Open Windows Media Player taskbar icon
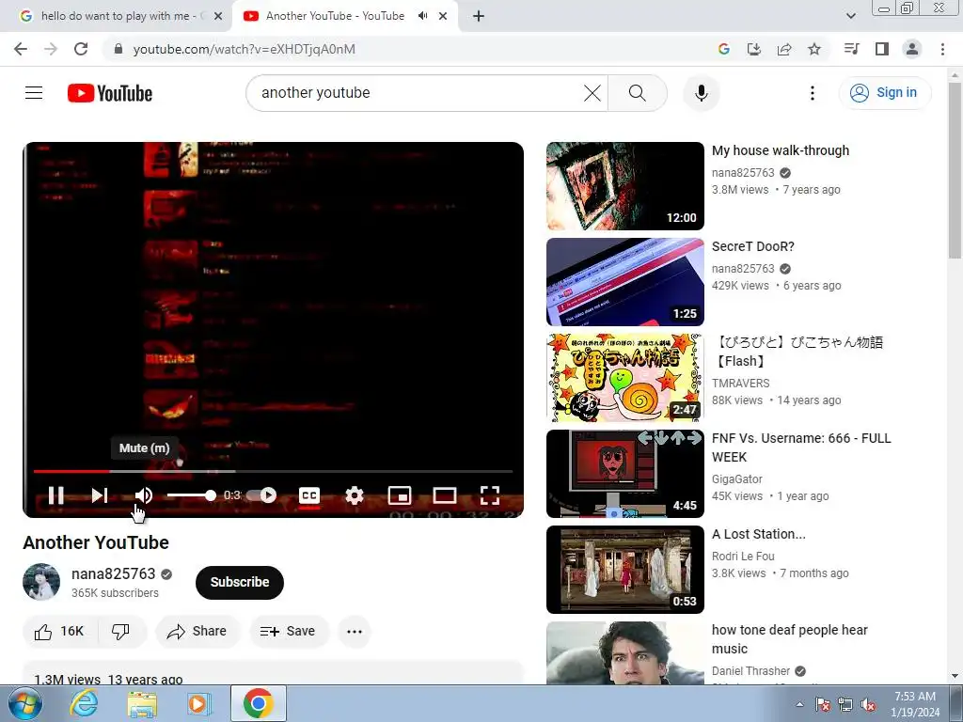The height and width of the screenshot is (722, 963). point(198,703)
